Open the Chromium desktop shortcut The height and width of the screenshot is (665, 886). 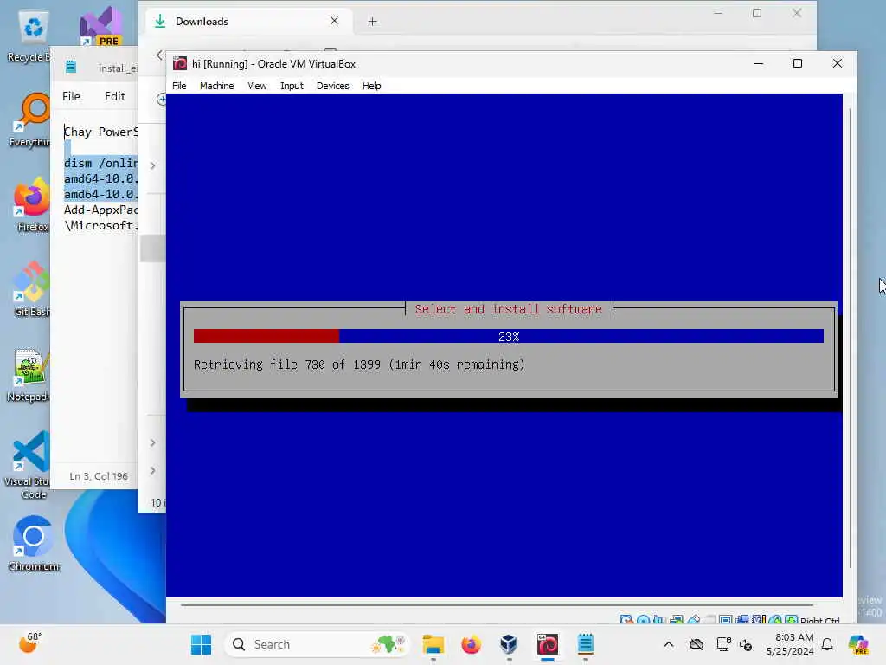coord(34,544)
